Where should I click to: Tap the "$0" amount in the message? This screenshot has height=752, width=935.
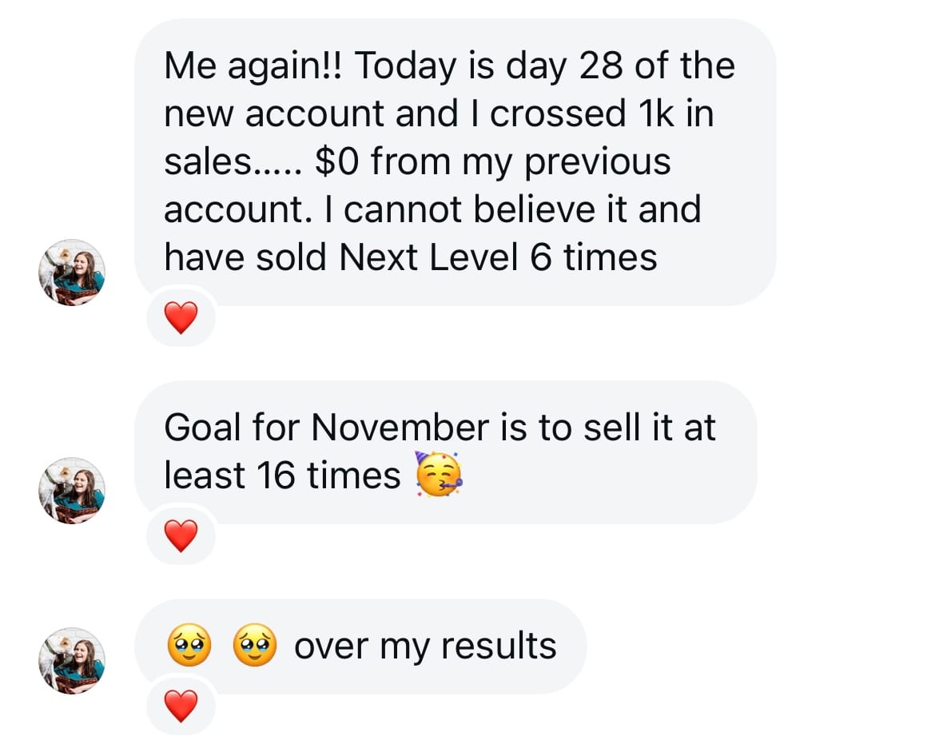(x=337, y=161)
